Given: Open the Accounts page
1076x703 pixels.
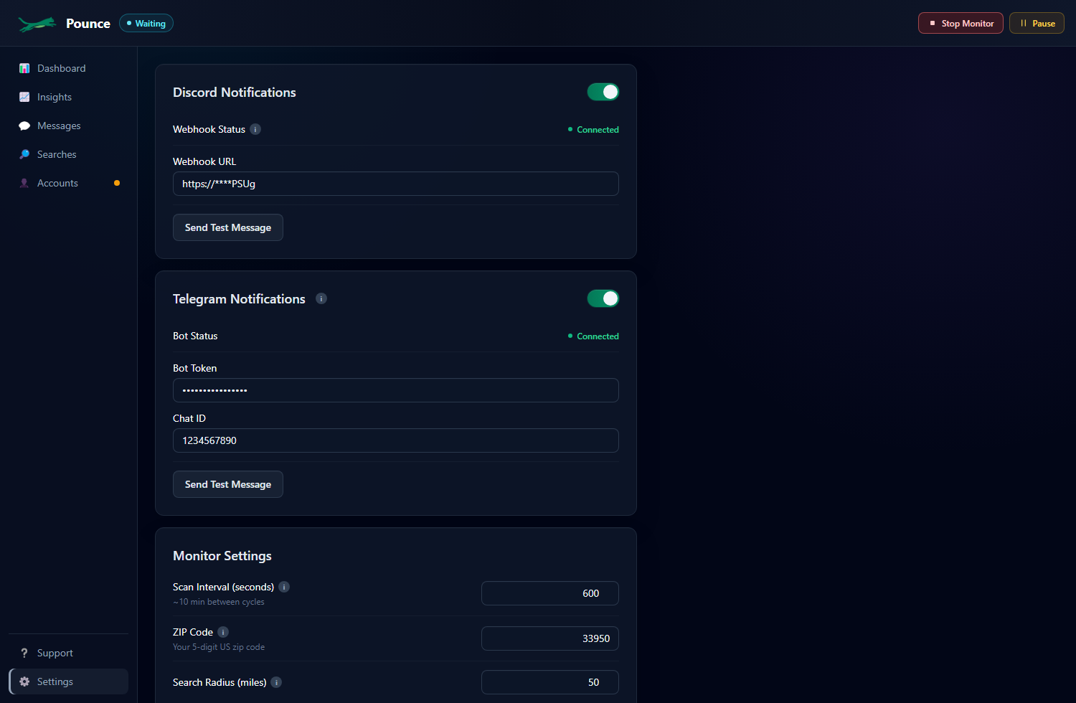Looking at the screenshot, I should click(68, 183).
